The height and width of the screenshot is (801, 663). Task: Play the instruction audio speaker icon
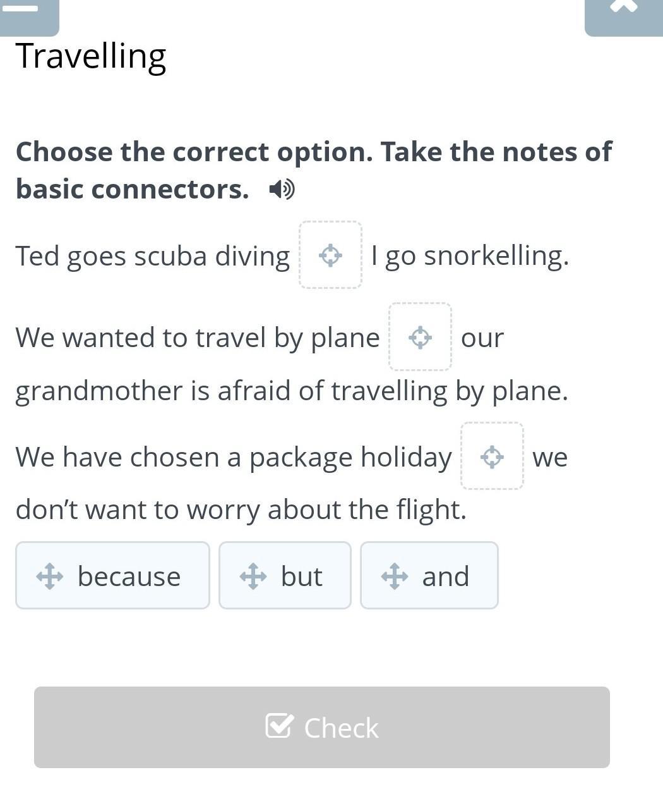tap(281, 189)
